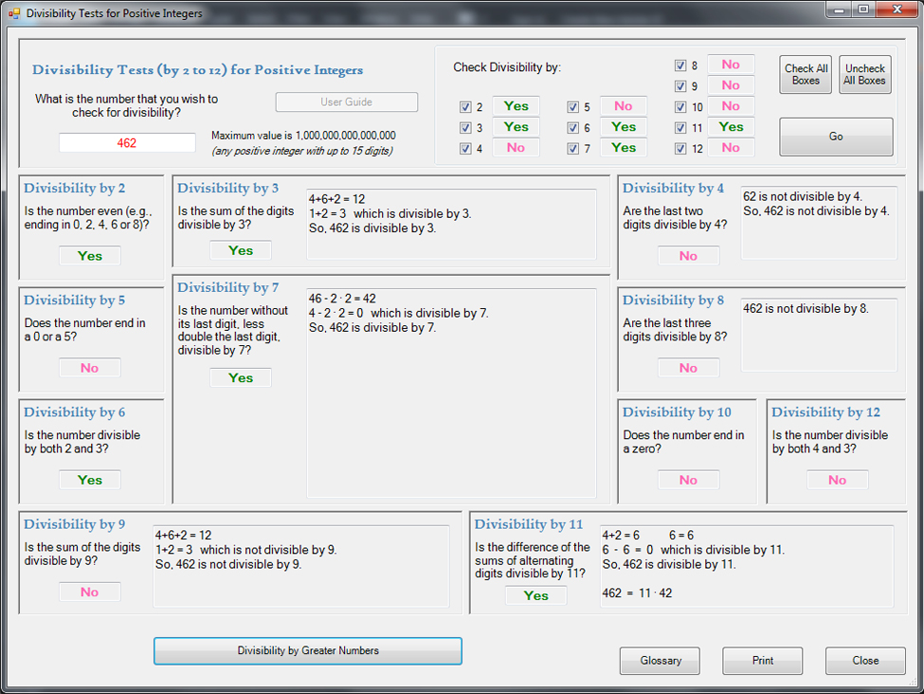Print the divisibility results
This screenshot has width=924, height=694.
point(762,661)
